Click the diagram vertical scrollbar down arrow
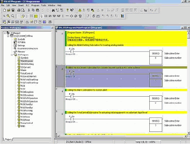Image resolution: width=190 pixels, height=144 pixels. pos(188,133)
